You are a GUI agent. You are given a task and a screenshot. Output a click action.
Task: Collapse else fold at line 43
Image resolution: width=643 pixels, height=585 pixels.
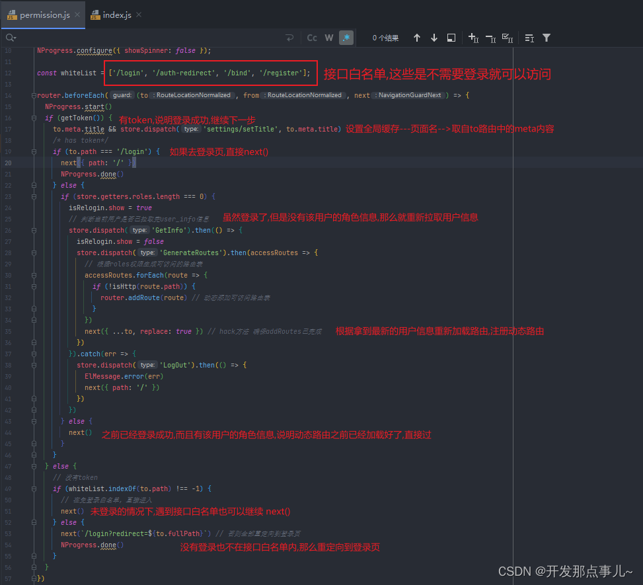34,421
